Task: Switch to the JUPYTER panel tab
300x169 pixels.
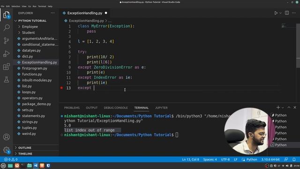Action: (x=161, y=108)
